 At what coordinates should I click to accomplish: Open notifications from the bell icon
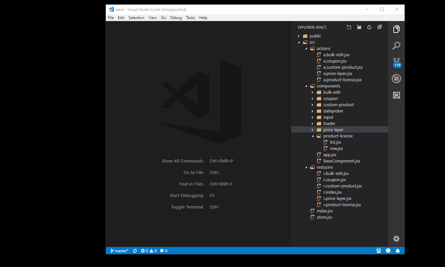(x=398, y=251)
